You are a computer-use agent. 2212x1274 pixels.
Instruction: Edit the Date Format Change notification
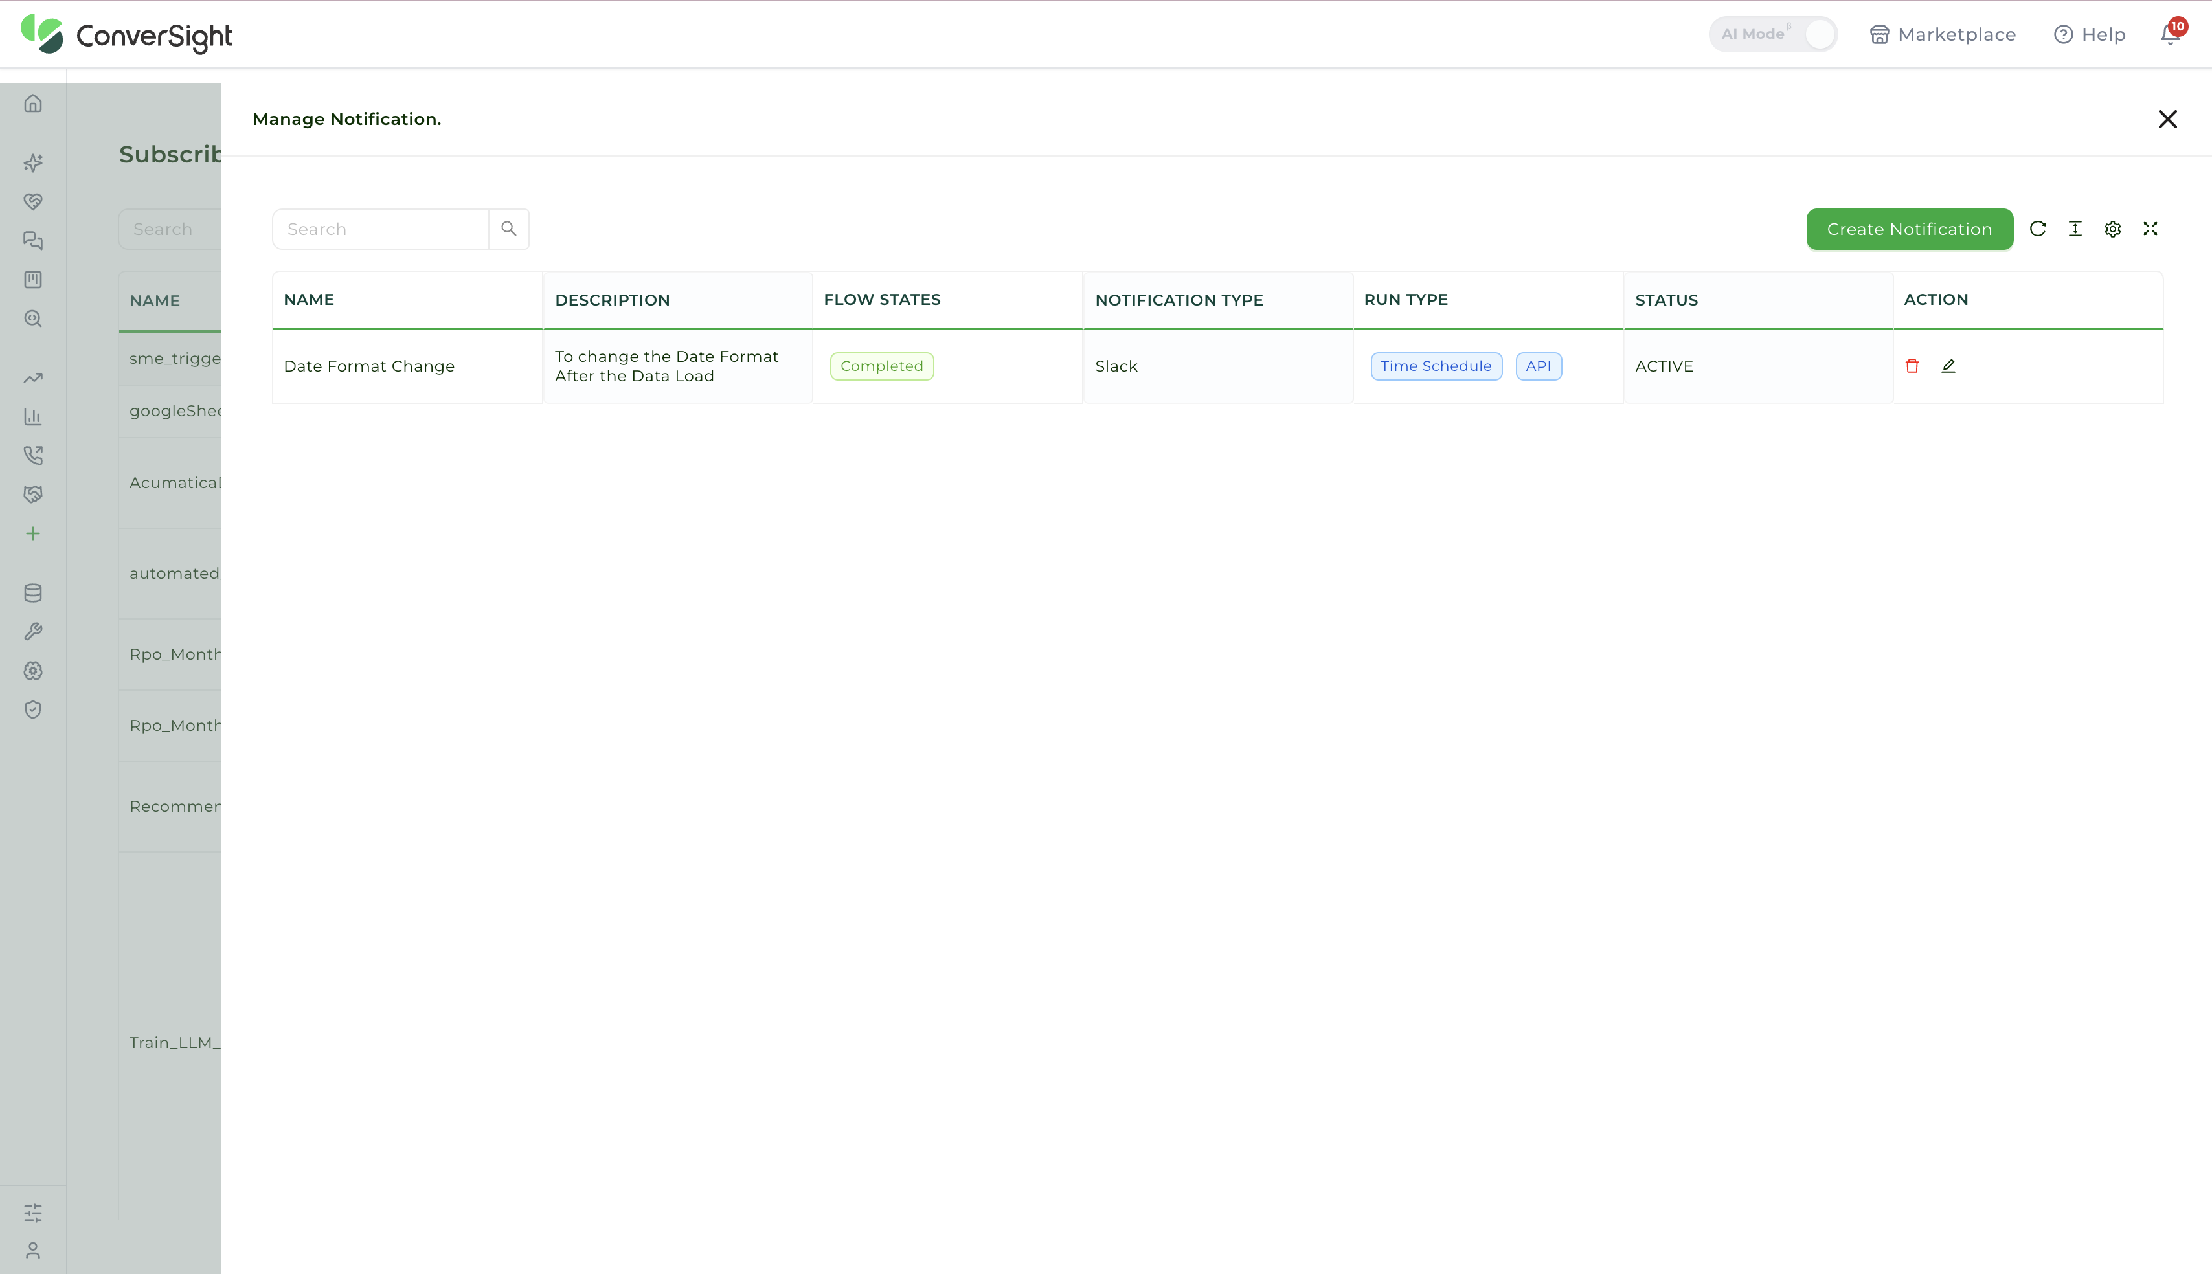pyautogui.click(x=1948, y=366)
